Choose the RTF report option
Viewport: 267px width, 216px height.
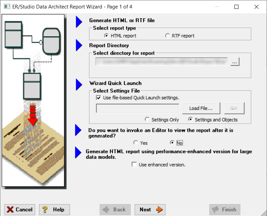click(167, 36)
